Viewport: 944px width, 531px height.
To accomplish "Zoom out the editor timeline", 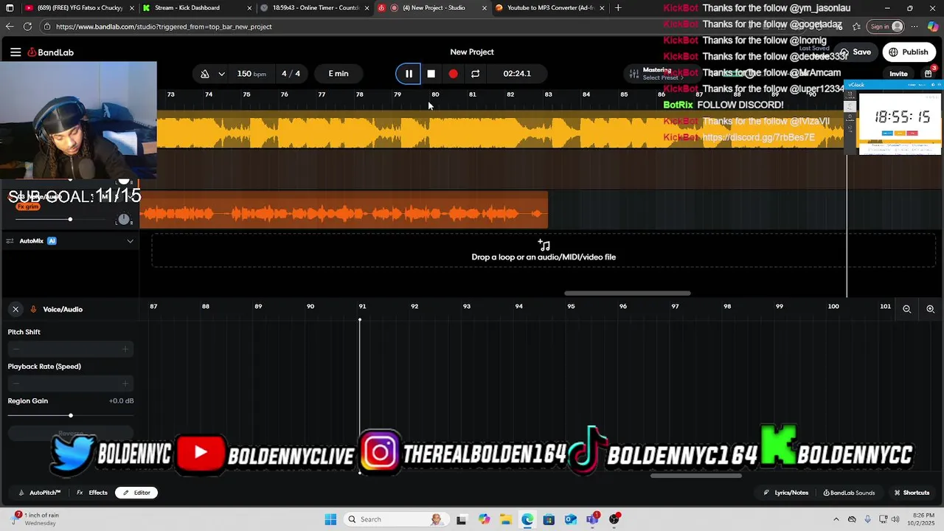I will (907, 309).
